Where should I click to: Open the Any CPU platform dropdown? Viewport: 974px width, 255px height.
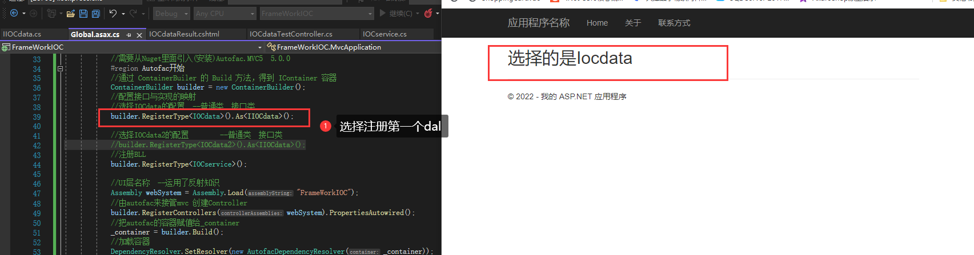(225, 13)
